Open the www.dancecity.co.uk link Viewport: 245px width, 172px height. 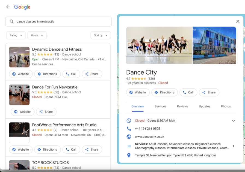pos(149,137)
